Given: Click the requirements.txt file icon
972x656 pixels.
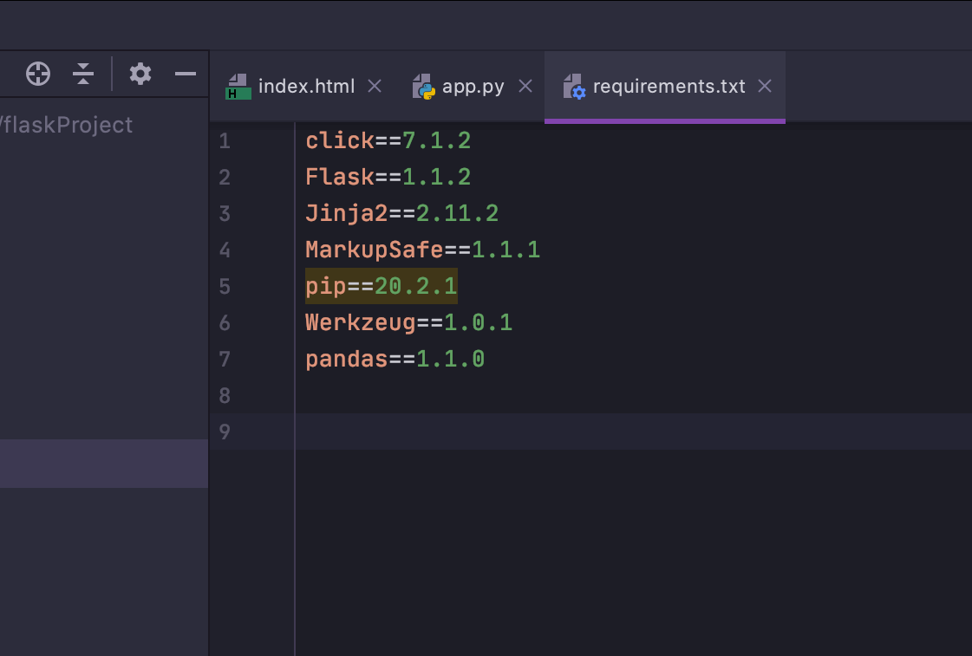Looking at the screenshot, I should pos(574,87).
